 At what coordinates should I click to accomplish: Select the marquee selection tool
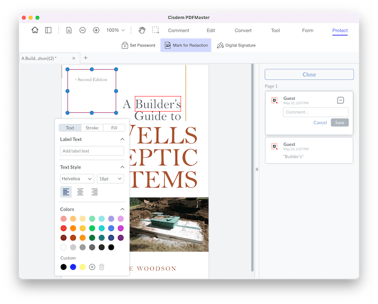click(x=156, y=30)
